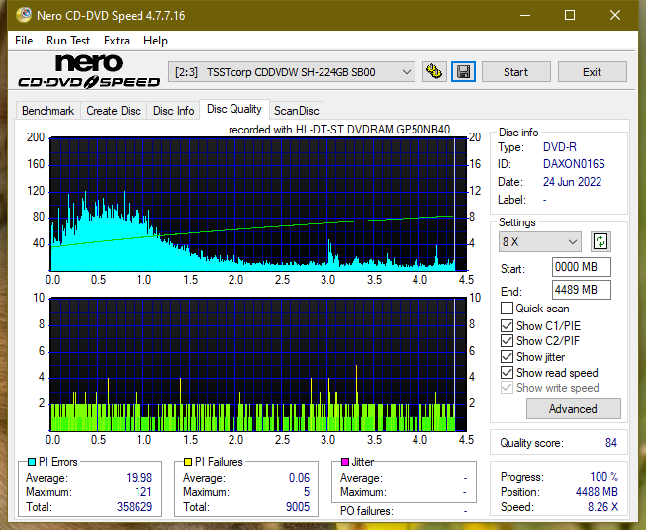The height and width of the screenshot is (530, 646).
Task: Click the save floppy disk icon
Action: pos(464,72)
